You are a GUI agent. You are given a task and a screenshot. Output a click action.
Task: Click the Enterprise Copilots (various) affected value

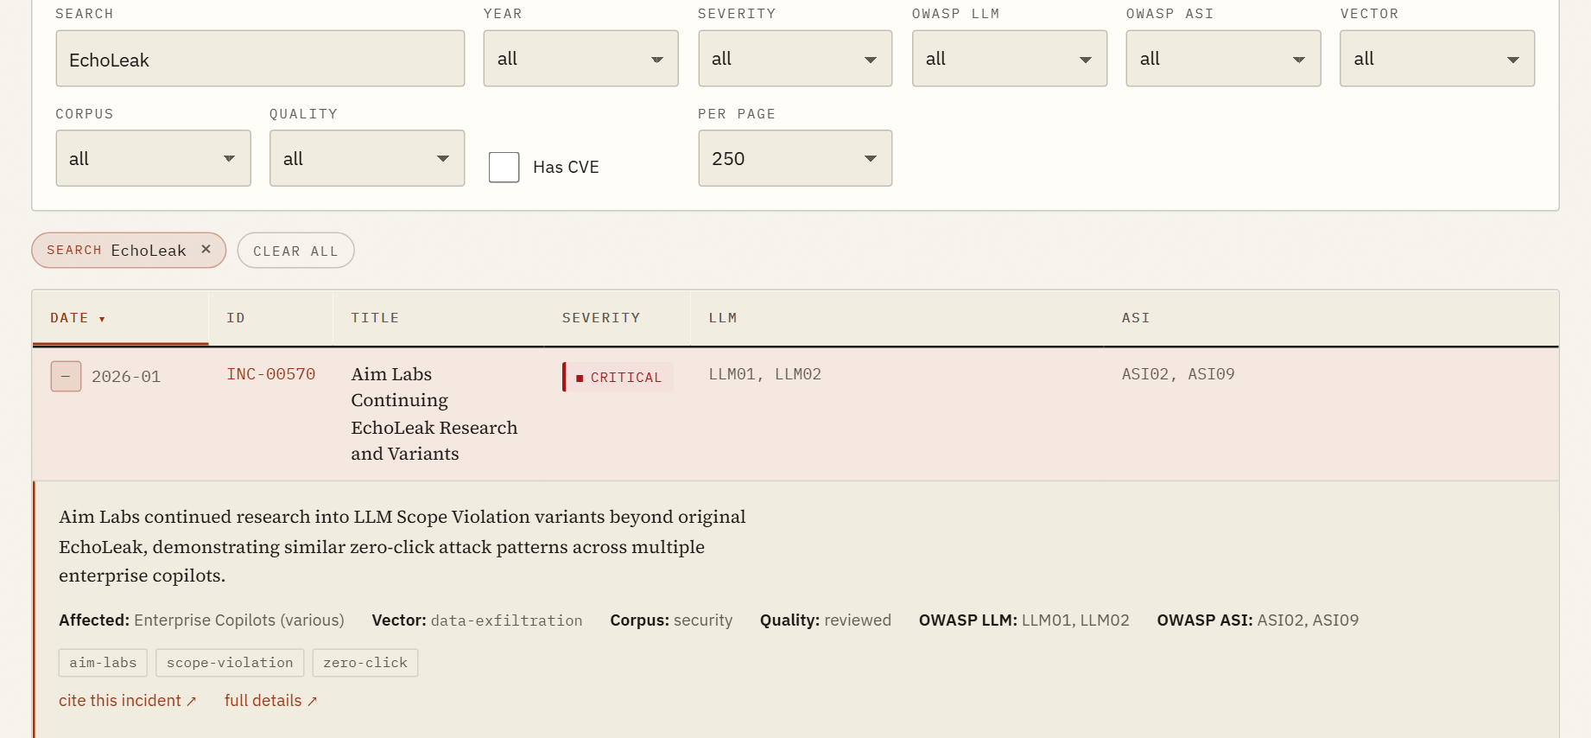(239, 620)
